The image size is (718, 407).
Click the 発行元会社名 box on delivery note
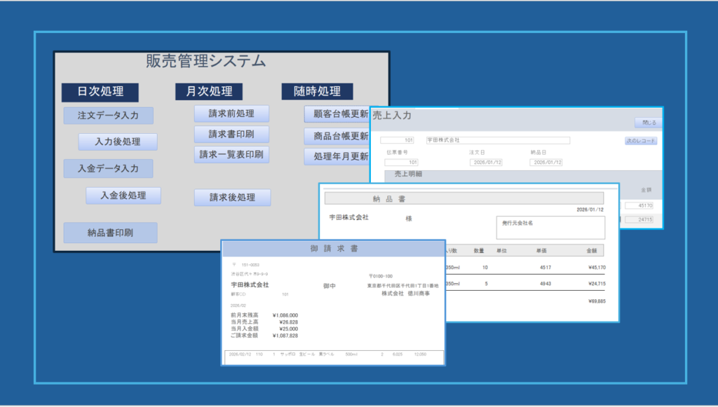click(550, 228)
